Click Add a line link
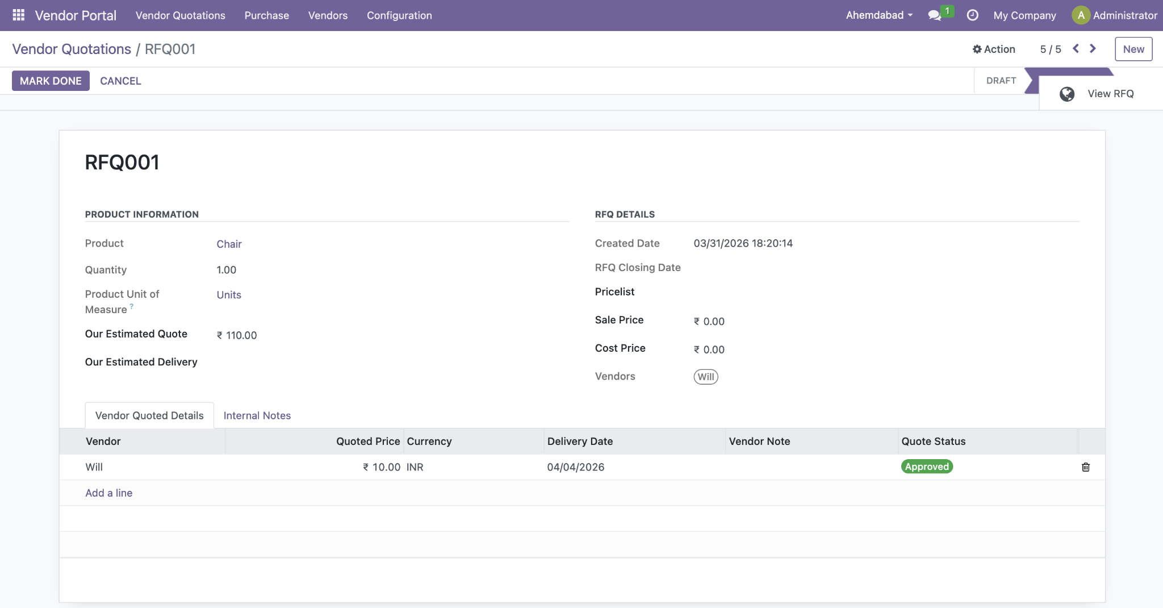The image size is (1163, 608). (x=109, y=493)
